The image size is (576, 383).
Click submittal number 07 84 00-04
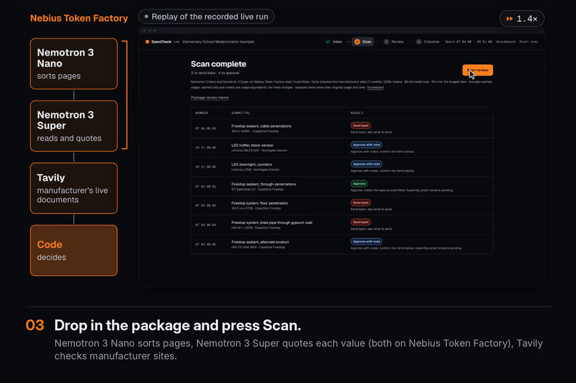coord(206,225)
